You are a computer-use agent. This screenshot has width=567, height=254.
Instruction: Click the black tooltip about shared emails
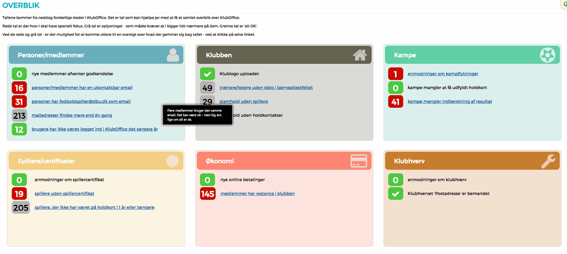[198, 115]
